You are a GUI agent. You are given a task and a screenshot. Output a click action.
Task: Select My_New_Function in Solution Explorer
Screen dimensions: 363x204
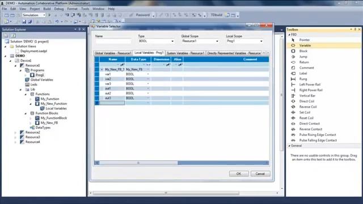[x=54, y=104]
